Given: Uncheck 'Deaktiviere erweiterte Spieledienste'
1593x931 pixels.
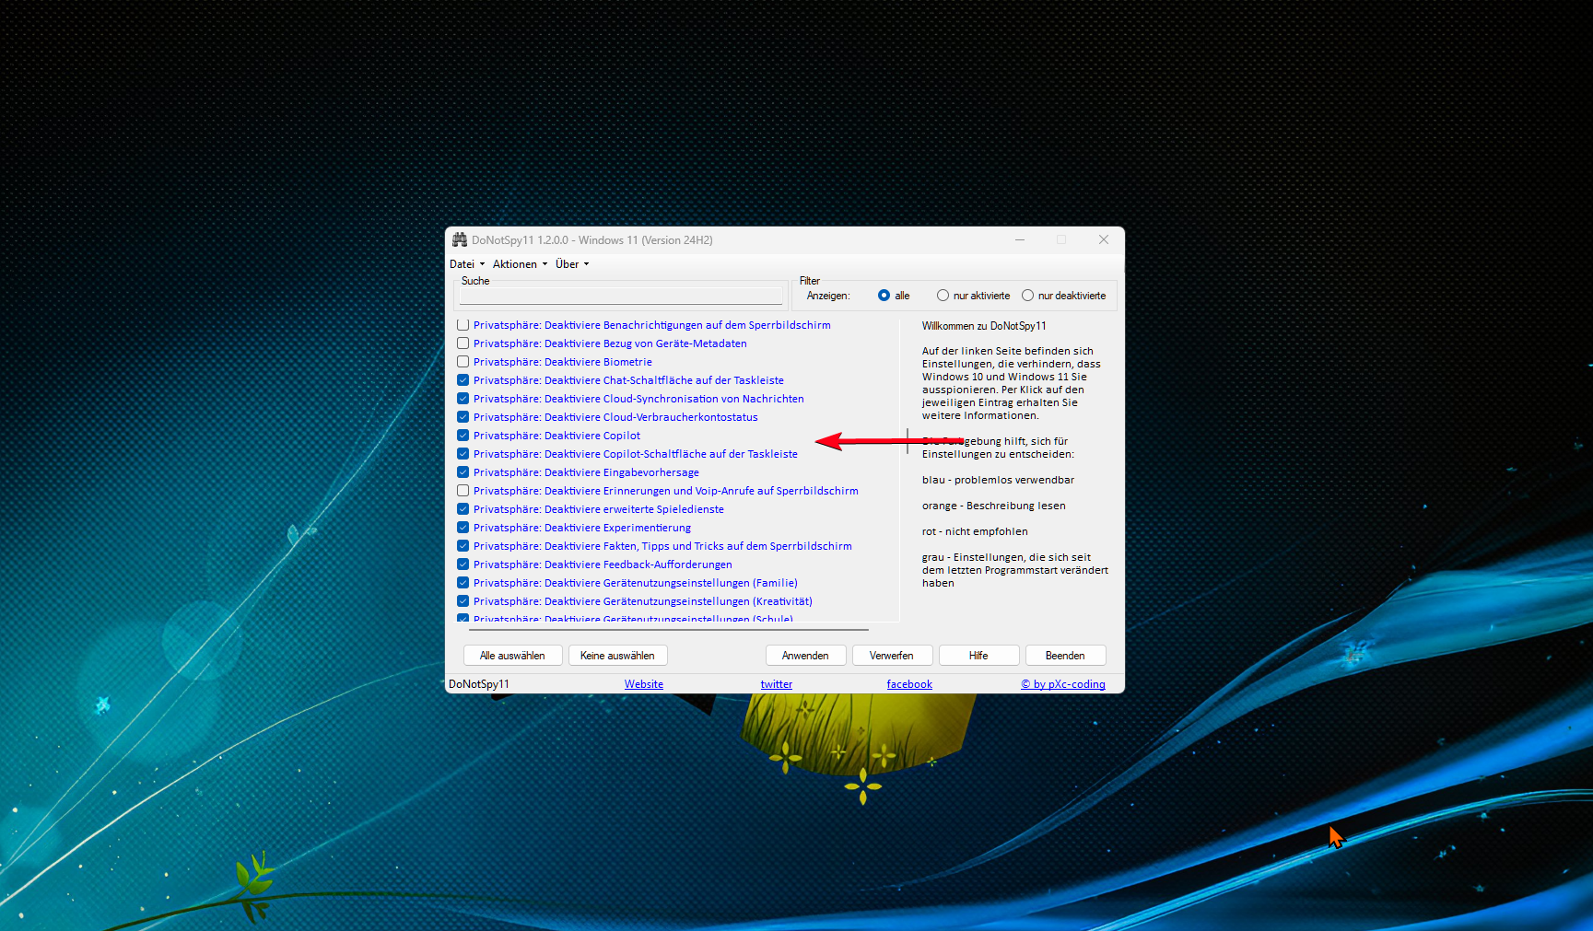Looking at the screenshot, I should click(x=463, y=509).
